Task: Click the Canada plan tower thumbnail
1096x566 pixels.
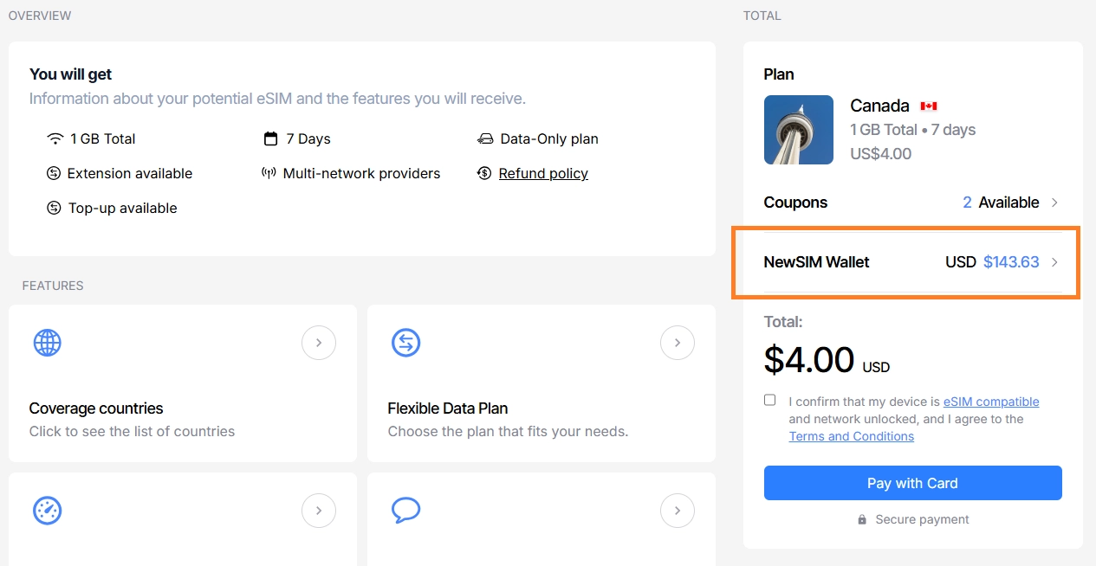Action: [799, 130]
